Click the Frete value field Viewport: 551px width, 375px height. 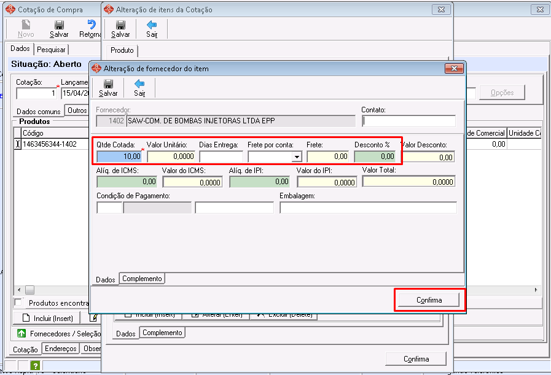click(328, 157)
